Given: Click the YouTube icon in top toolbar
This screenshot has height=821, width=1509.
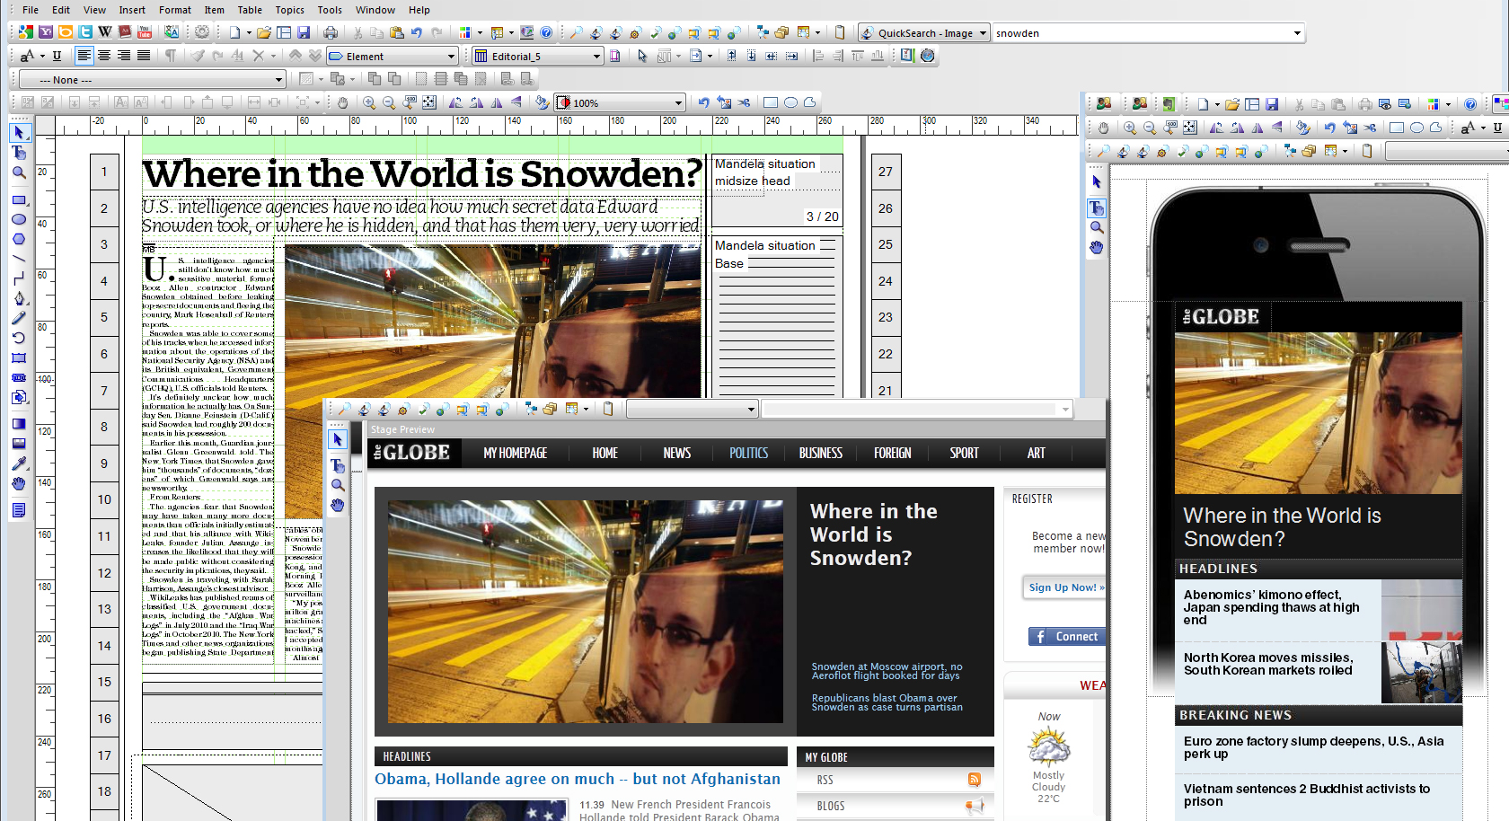Looking at the screenshot, I should (145, 33).
